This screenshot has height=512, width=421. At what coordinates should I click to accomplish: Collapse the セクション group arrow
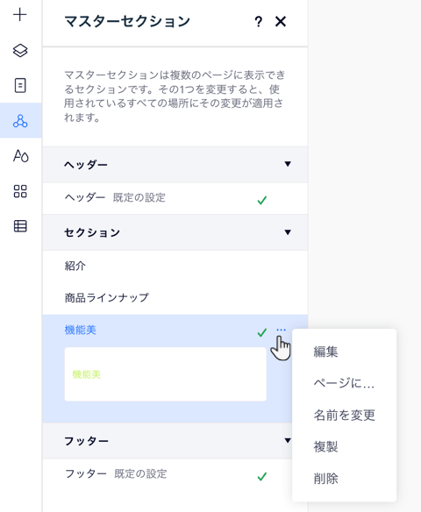[x=288, y=232]
